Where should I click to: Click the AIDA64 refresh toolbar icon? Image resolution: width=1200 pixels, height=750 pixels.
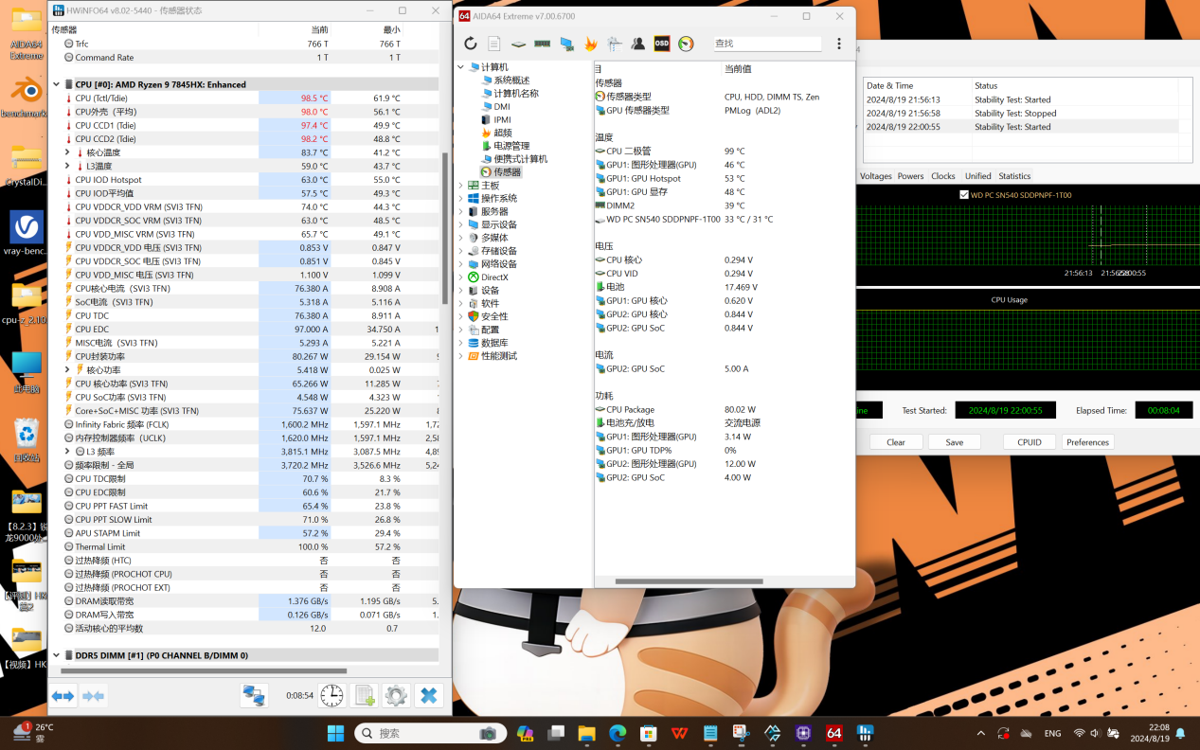click(471, 44)
